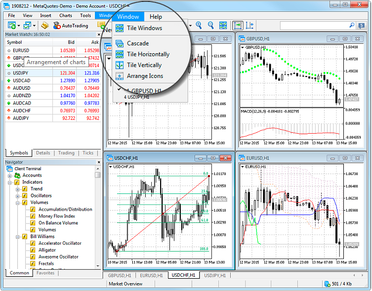Open the View menu
Screen dimensions: 372x291
coord(28,16)
